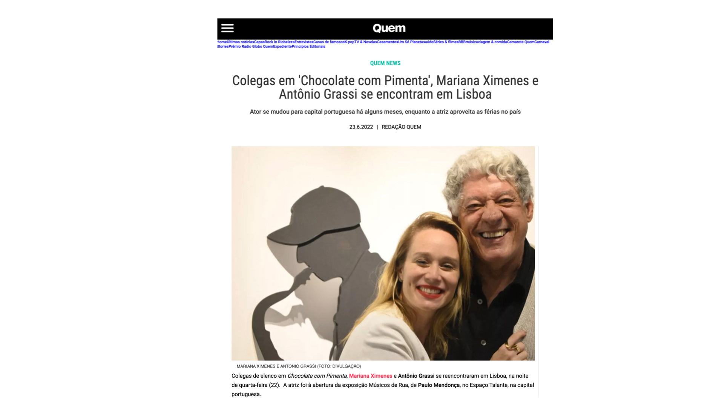Go to Rock in Rio section link
724x407 pixels.
click(x=275, y=42)
